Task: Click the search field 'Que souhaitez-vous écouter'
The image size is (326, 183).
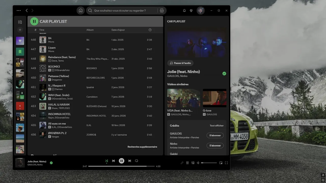Action: 122,10
